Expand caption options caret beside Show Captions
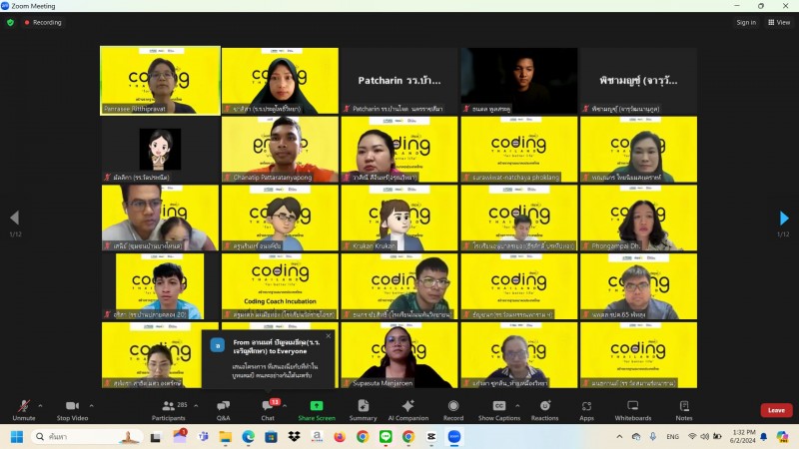The image size is (799, 449). point(517,406)
